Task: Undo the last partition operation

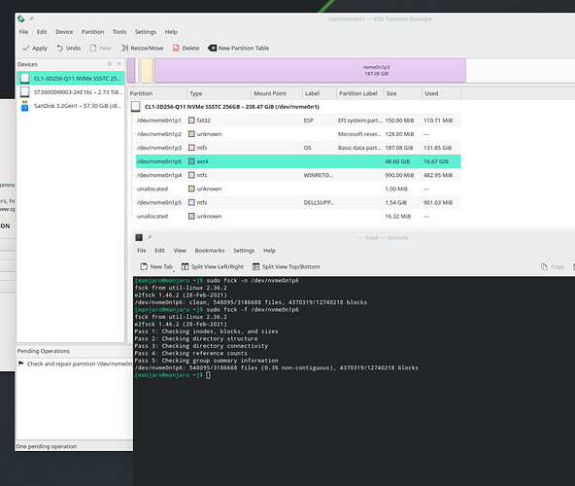Action: (x=69, y=48)
